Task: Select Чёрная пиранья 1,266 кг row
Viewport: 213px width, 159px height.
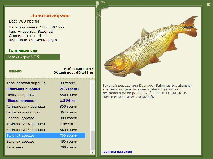Action: click(x=46, y=101)
